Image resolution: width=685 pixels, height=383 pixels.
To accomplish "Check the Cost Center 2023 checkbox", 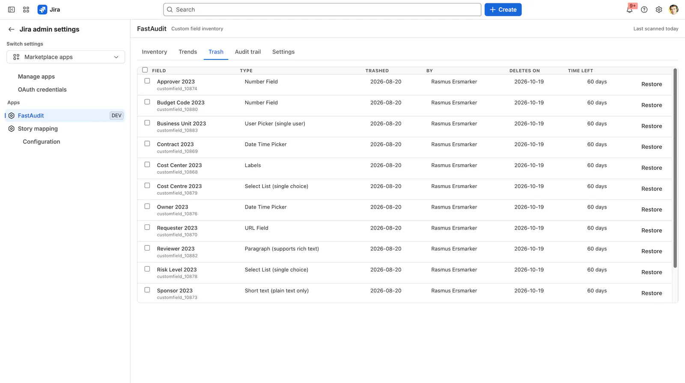I will (x=147, y=165).
